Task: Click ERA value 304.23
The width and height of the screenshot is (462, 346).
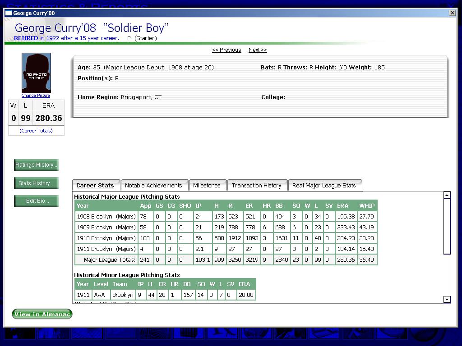Action: click(346, 238)
